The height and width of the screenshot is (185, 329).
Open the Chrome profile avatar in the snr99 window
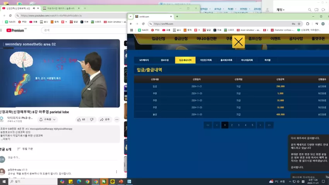pyautogui.click(x=323, y=24)
